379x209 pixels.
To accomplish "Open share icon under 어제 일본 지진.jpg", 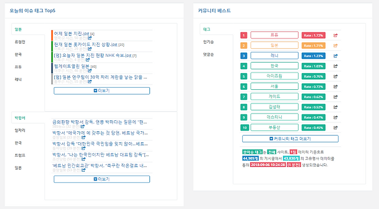I will [x=89, y=38].
